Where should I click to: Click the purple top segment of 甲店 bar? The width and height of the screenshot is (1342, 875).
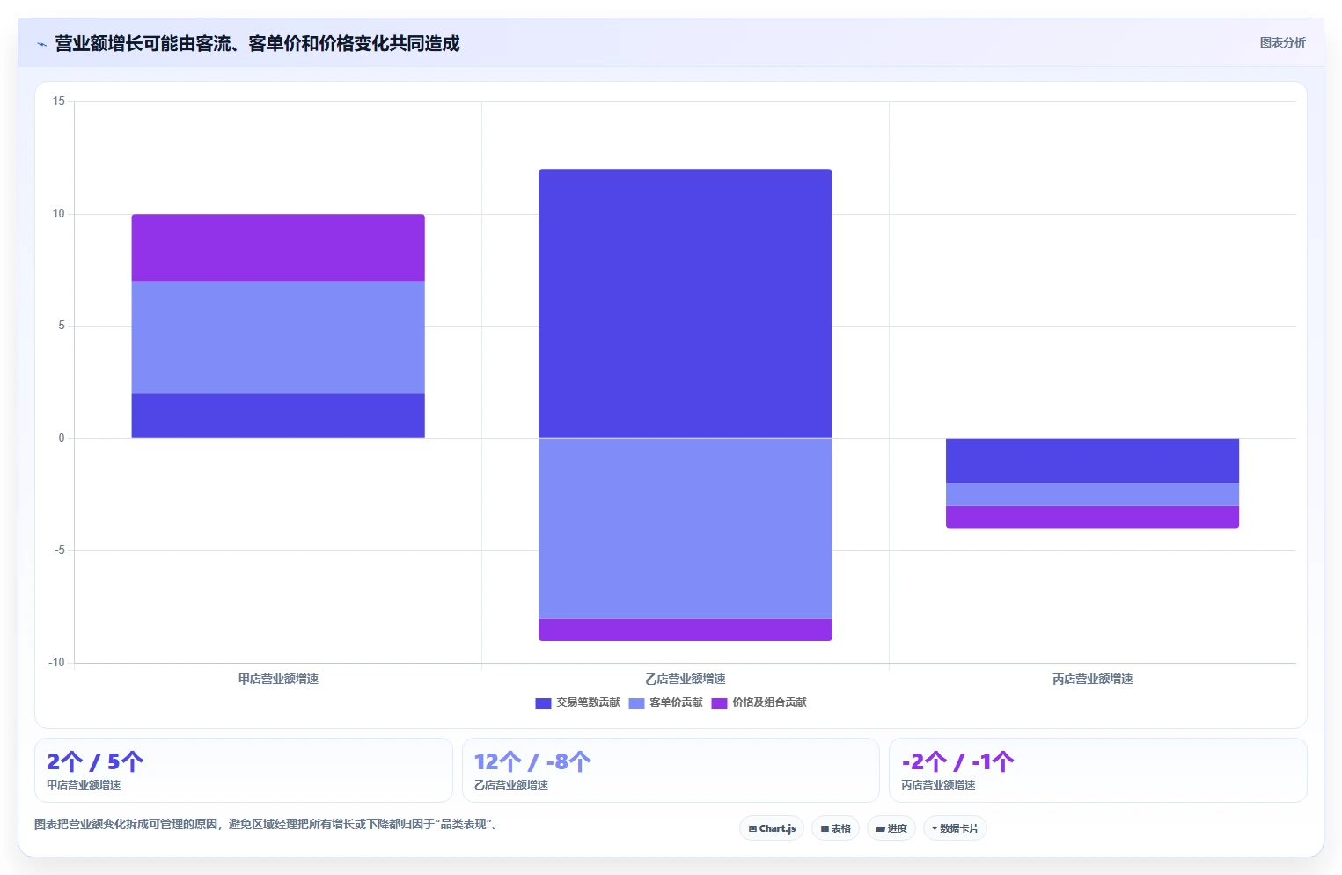tap(278, 247)
